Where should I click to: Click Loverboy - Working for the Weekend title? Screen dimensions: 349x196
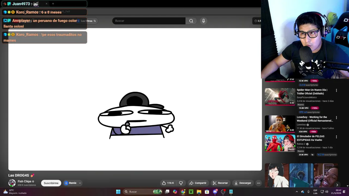click(315, 119)
